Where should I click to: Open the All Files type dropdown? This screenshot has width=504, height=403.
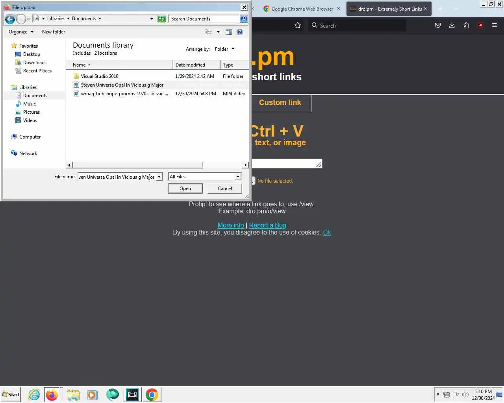tap(238, 177)
